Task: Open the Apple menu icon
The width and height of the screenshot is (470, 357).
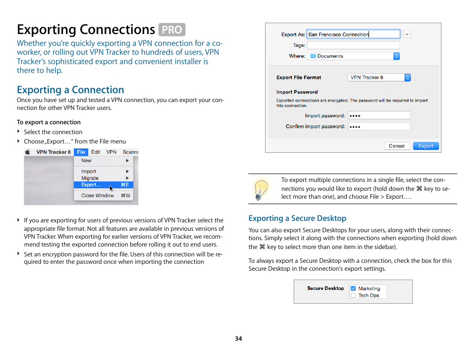Action: click(27, 152)
